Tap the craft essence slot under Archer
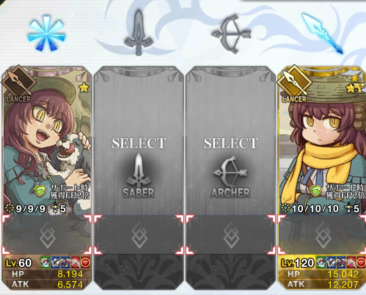This screenshot has height=295, width=366. (231, 235)
